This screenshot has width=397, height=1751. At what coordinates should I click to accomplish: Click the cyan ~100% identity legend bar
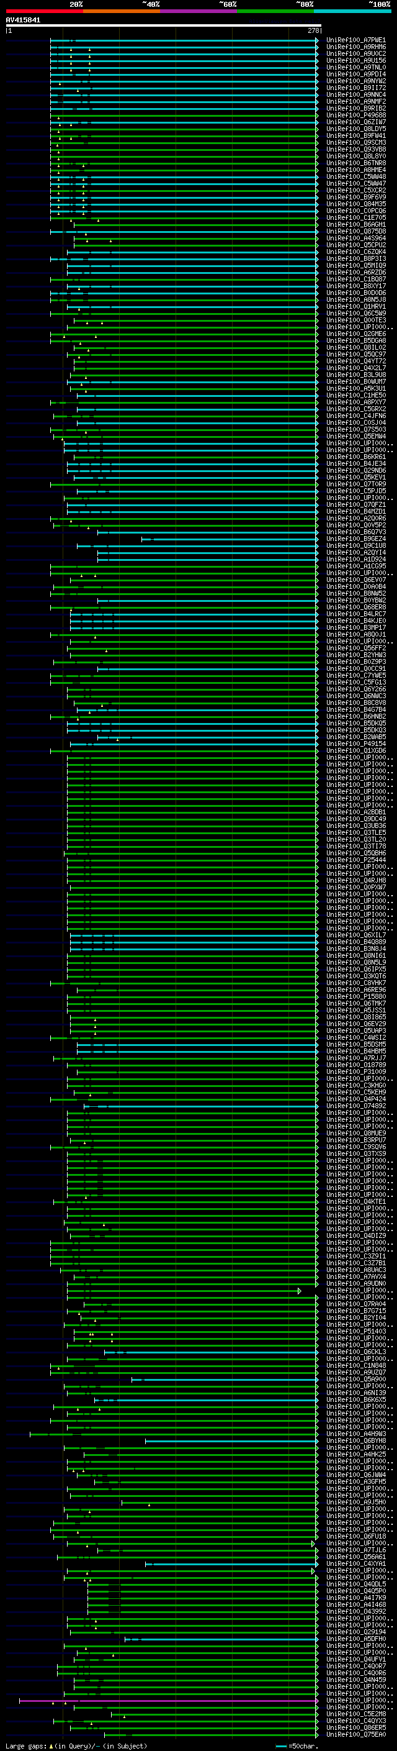[353, 11]
